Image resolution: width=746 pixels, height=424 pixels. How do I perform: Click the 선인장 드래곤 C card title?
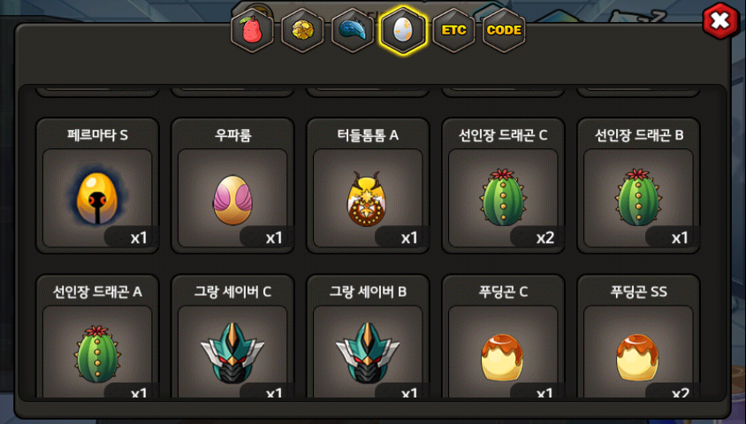[503, 135]
